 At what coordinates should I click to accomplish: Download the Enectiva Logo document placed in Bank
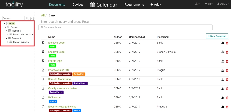(x=223, y=43)
